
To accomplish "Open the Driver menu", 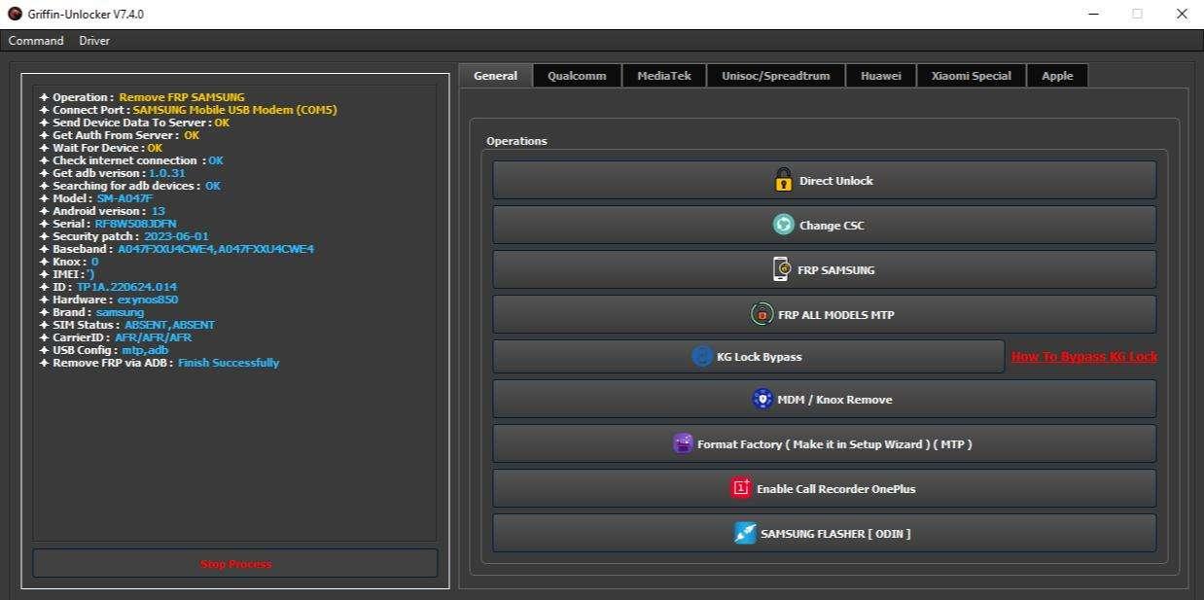I will click(94, 41).
